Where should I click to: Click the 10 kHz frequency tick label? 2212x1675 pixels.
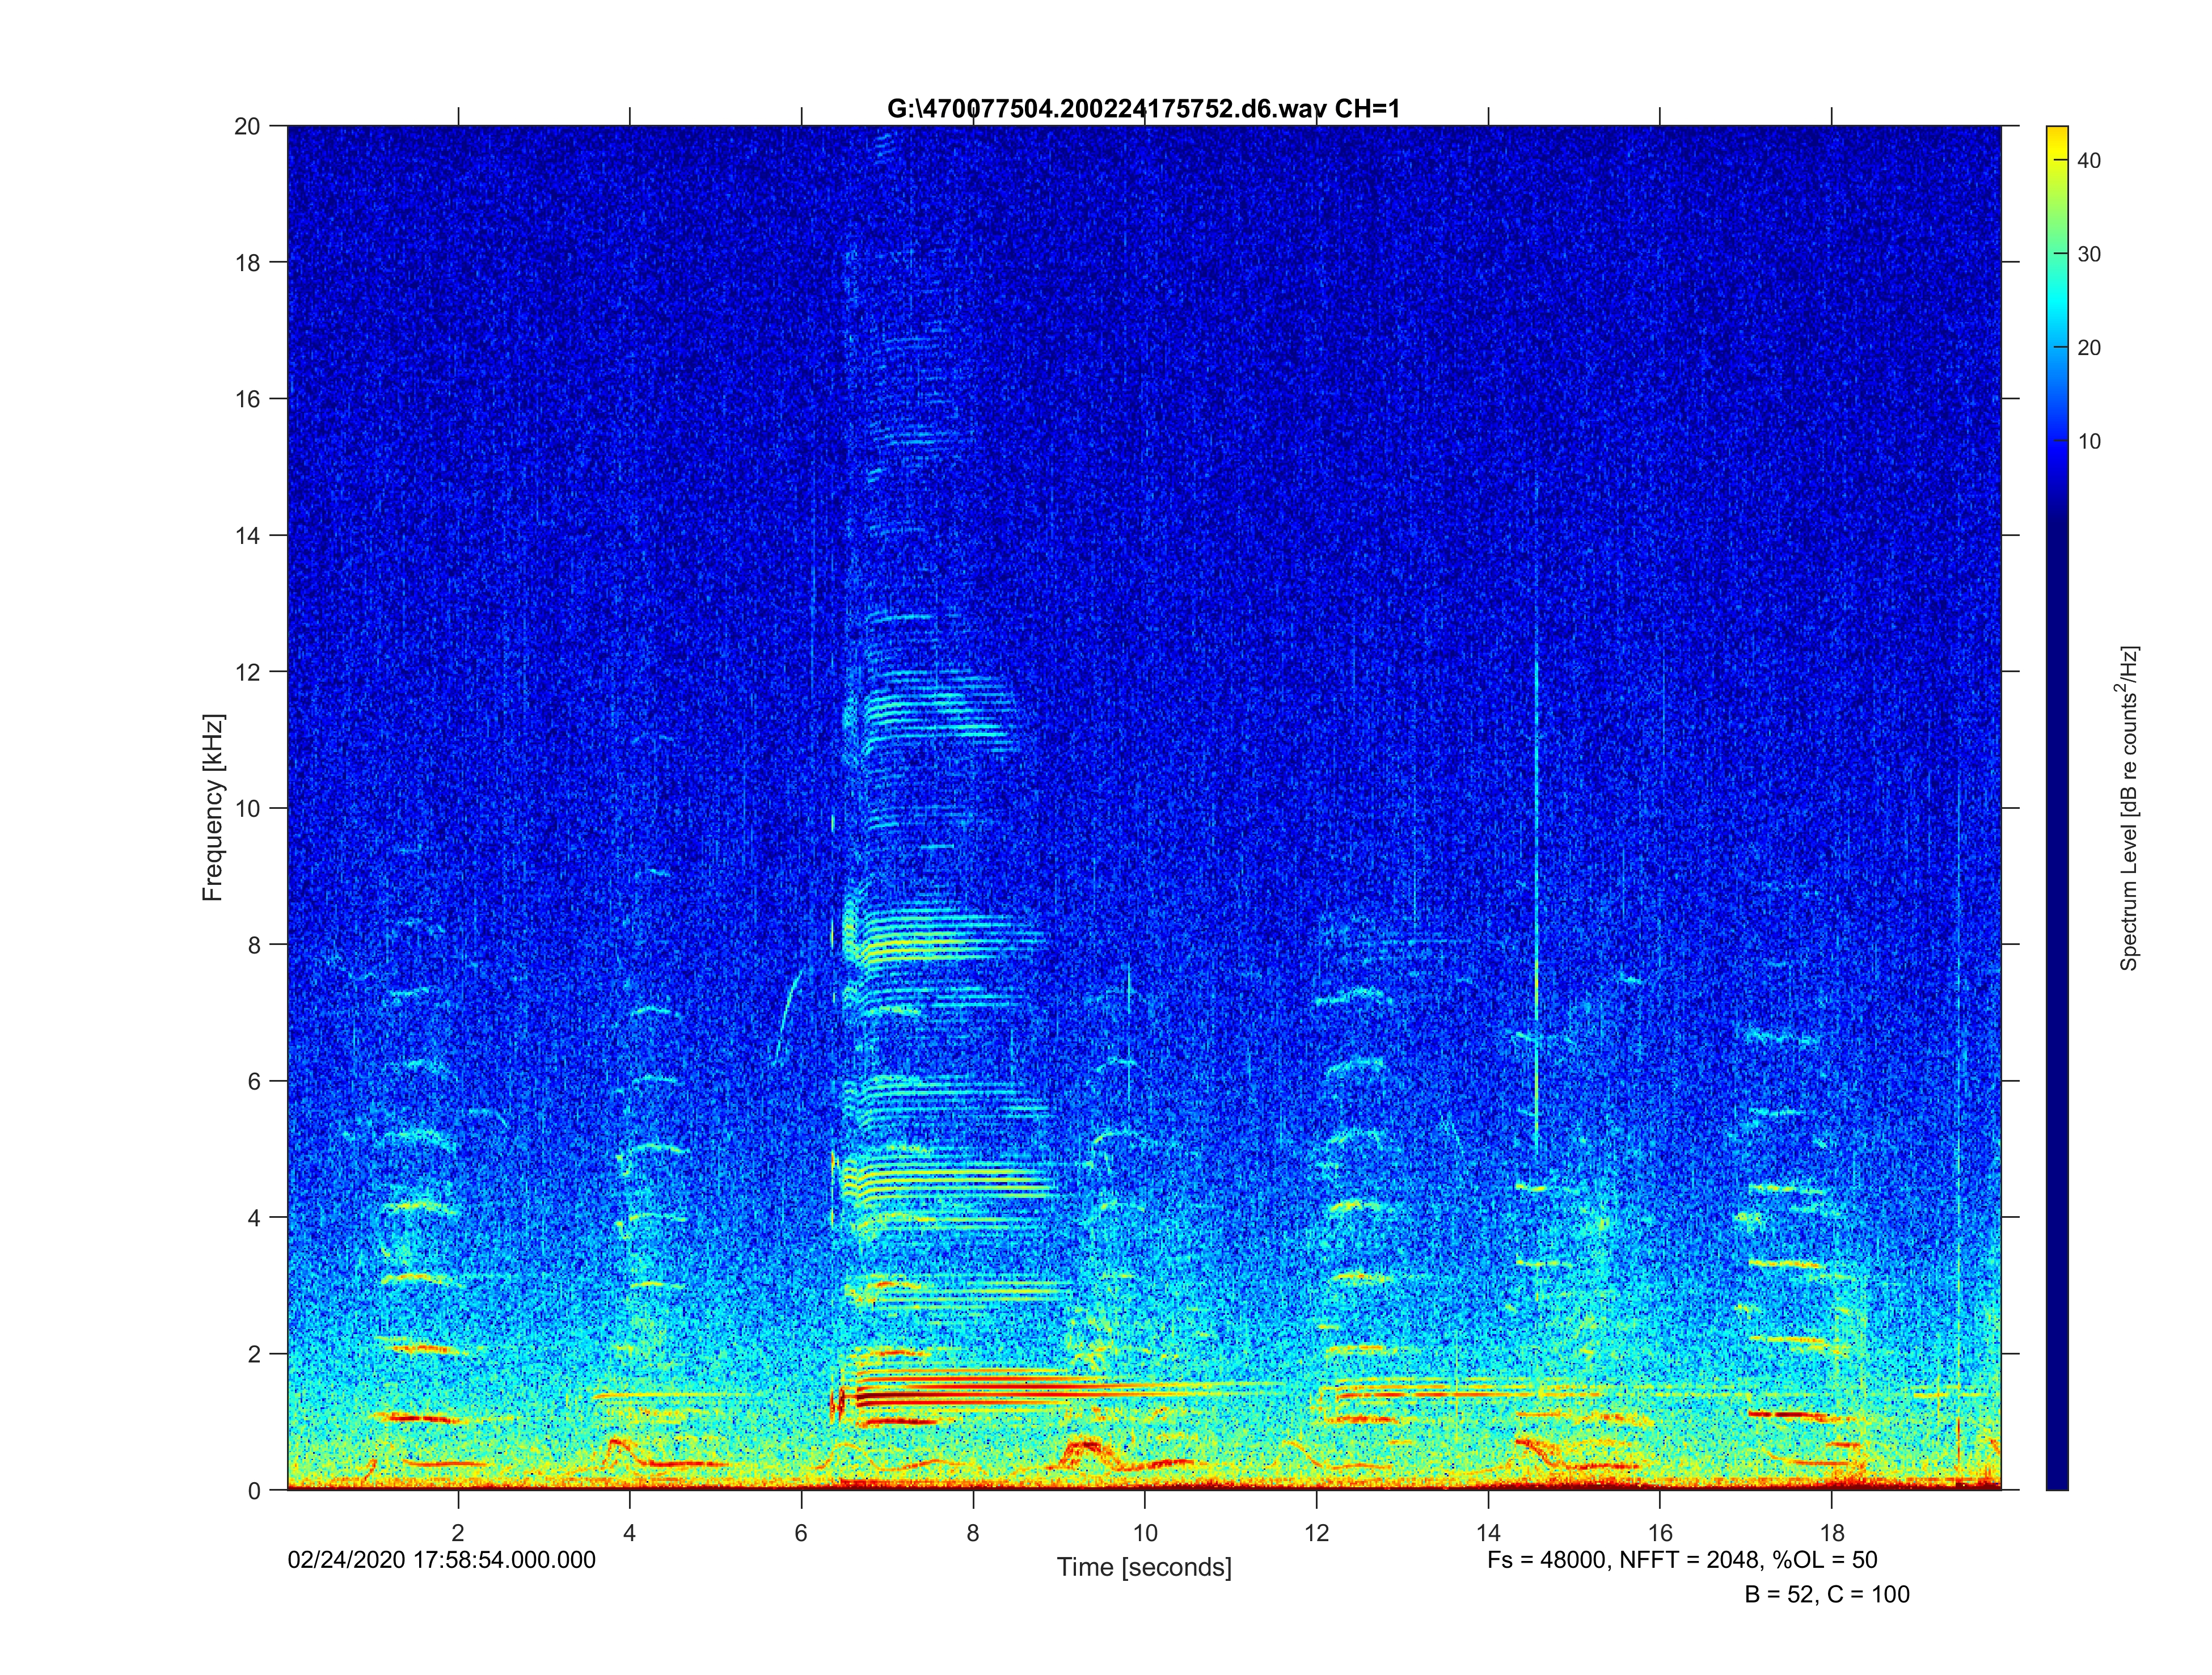click(247, 808)
